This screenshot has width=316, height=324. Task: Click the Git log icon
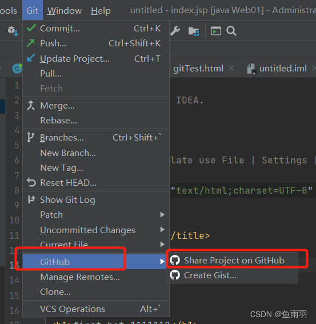pyautogui.click(x=31, y=199)
